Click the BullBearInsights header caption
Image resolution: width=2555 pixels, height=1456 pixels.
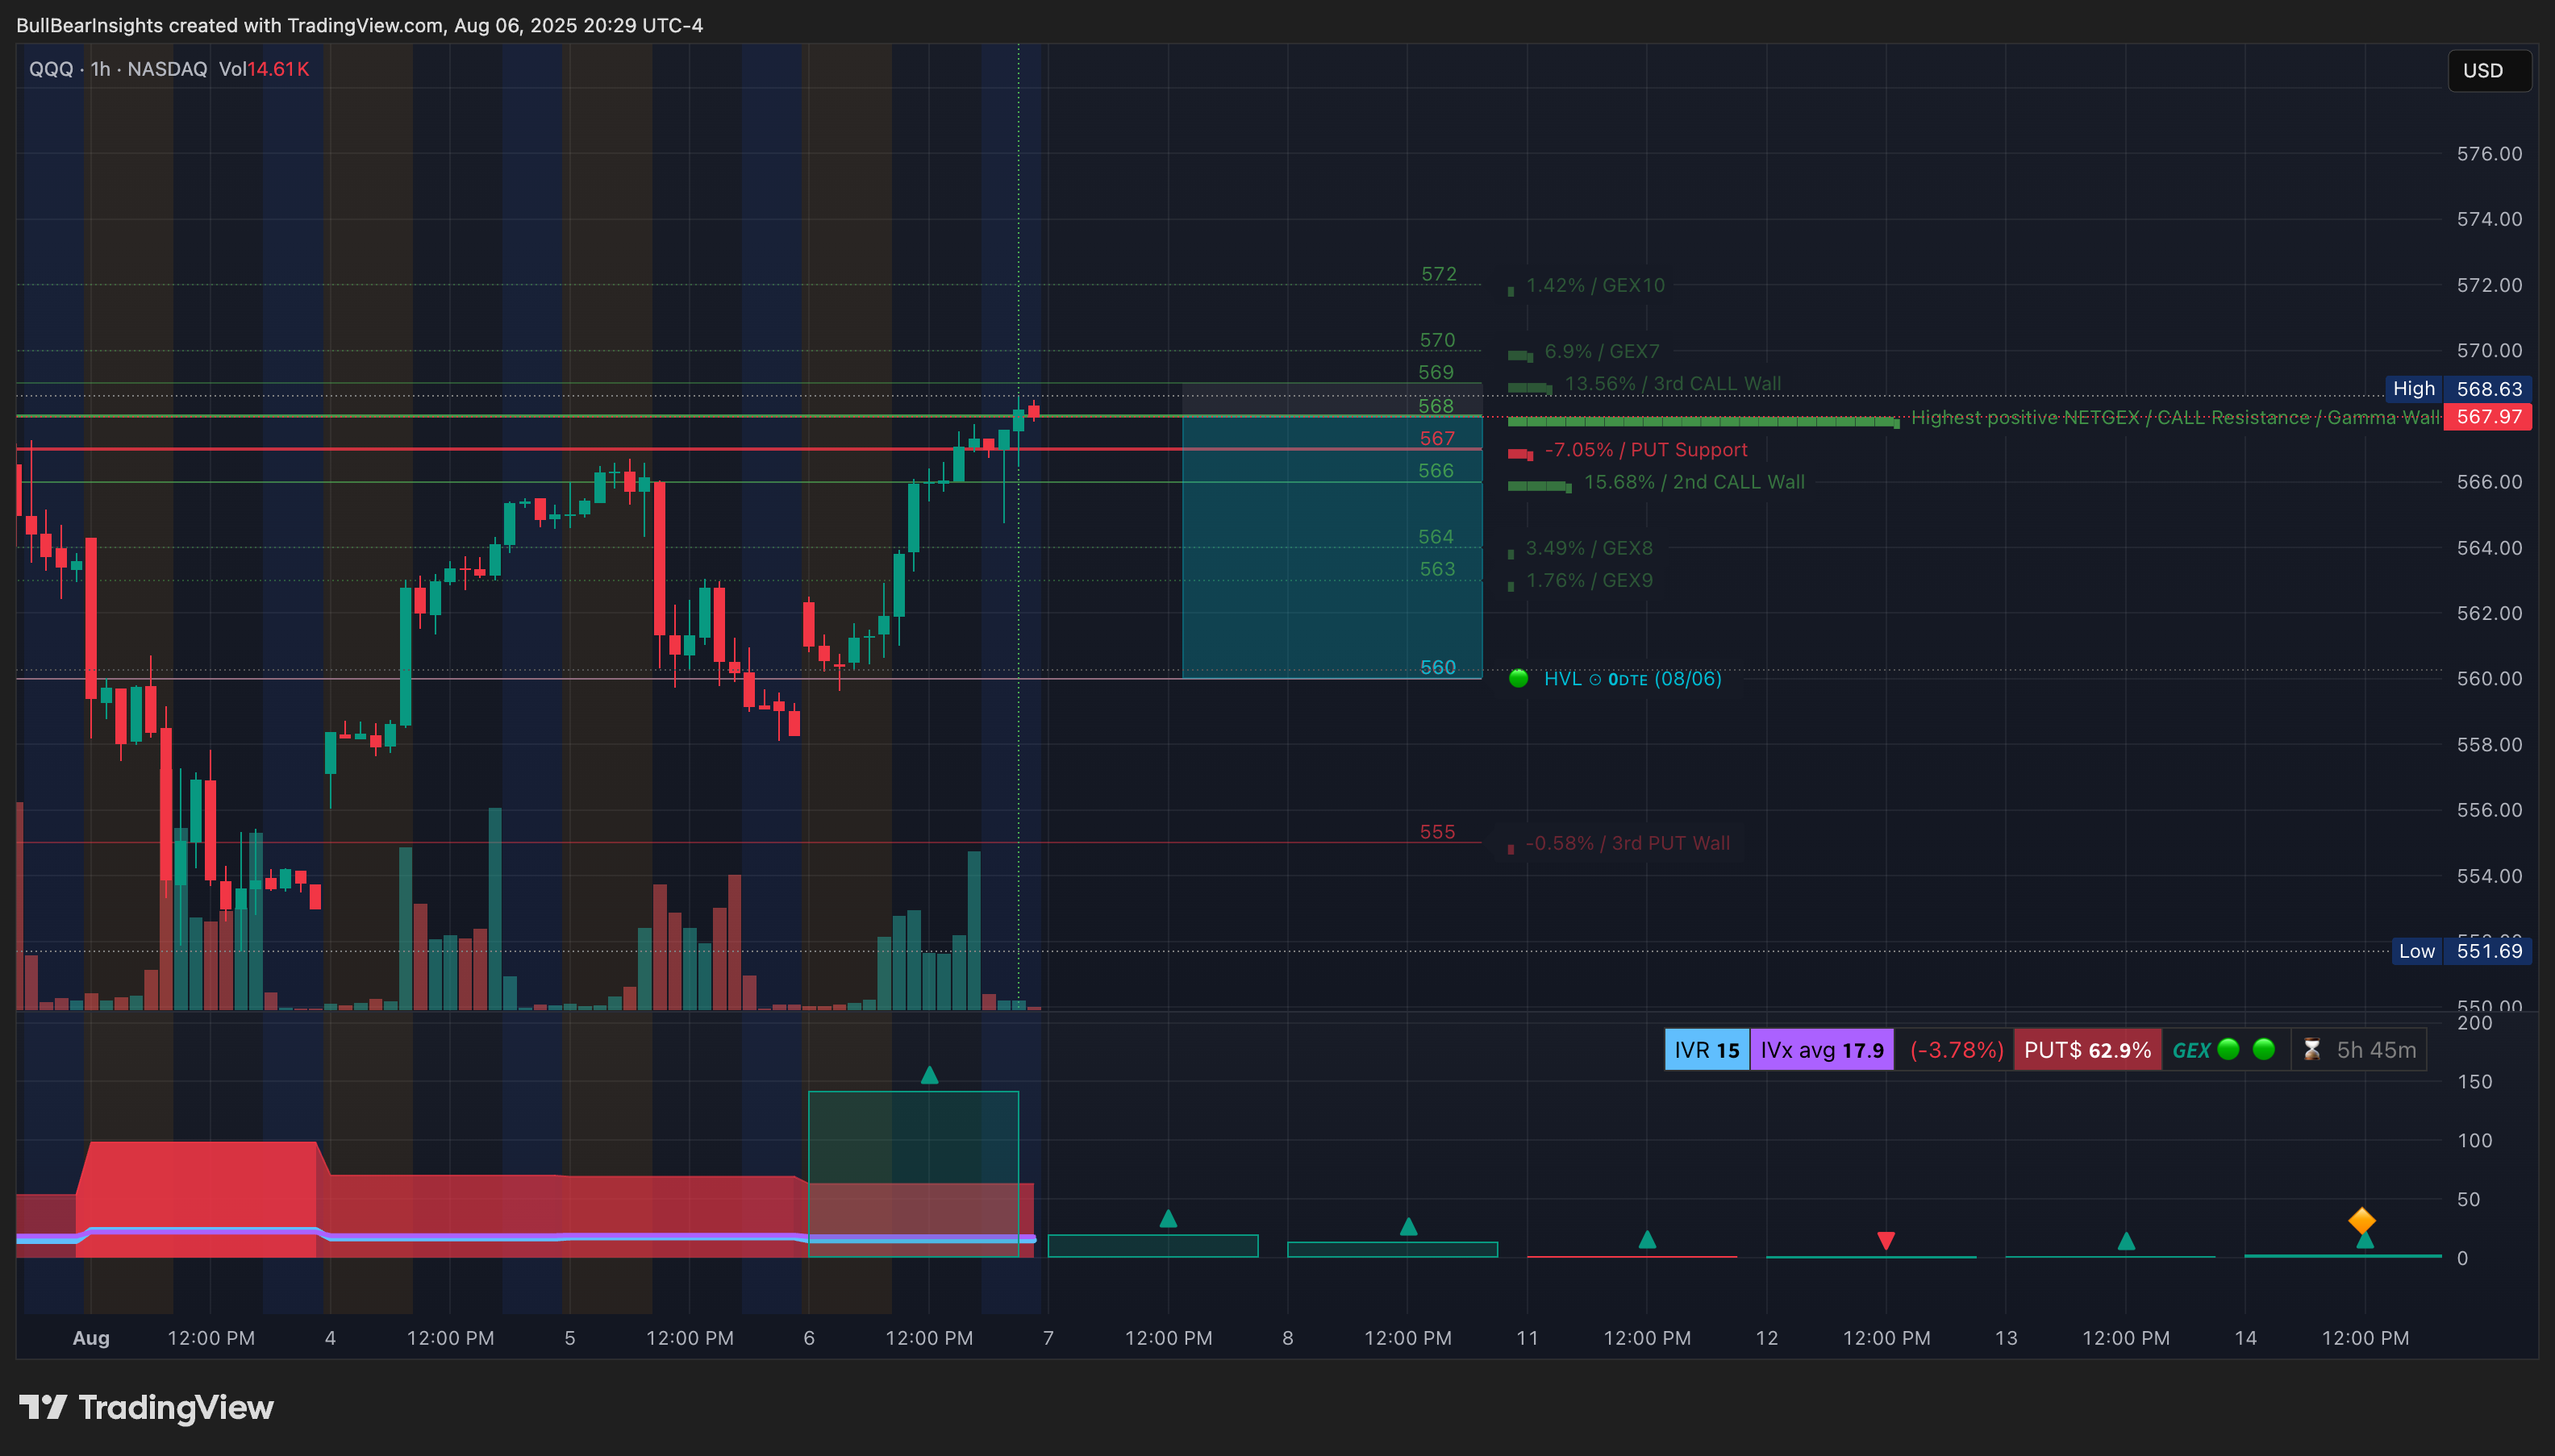tap(359, 25)
